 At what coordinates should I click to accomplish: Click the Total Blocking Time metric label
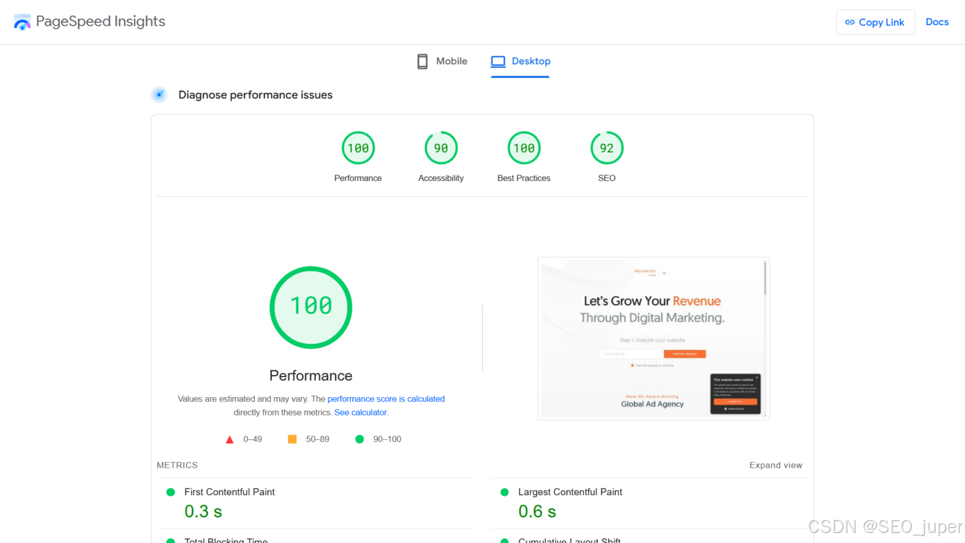[x=226, y=540]
